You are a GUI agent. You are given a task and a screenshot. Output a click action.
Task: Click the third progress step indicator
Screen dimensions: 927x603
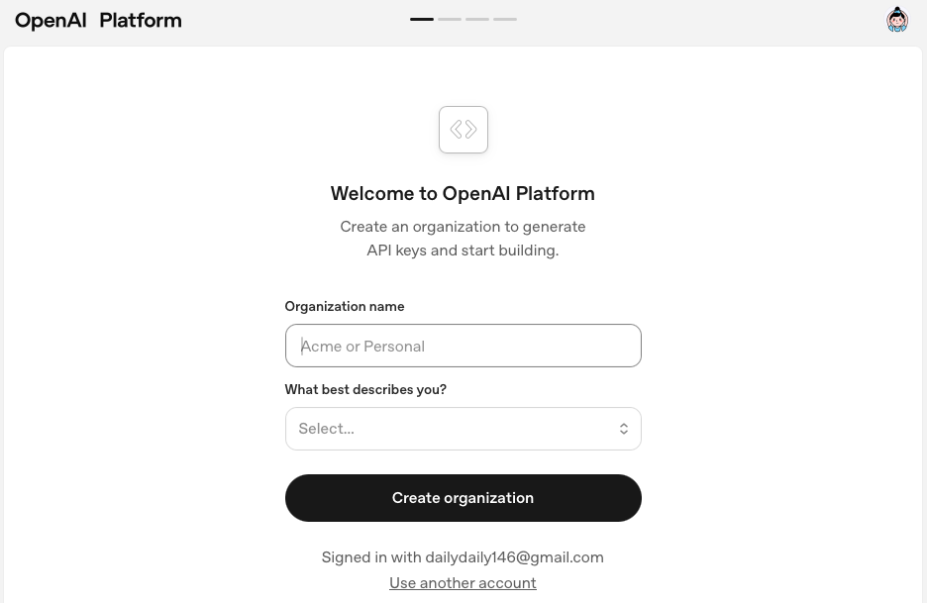477,19
